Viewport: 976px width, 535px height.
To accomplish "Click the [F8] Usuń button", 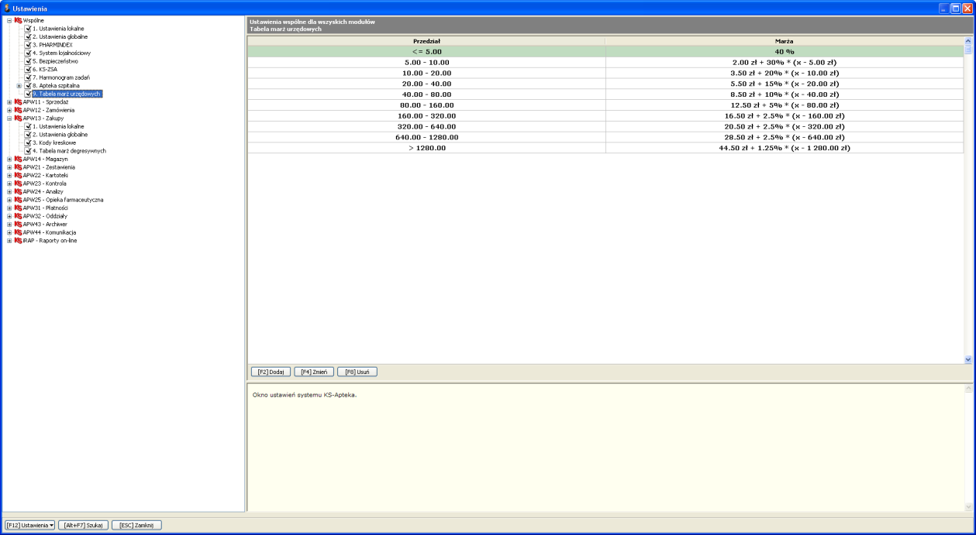I will [x=357, y=372].
